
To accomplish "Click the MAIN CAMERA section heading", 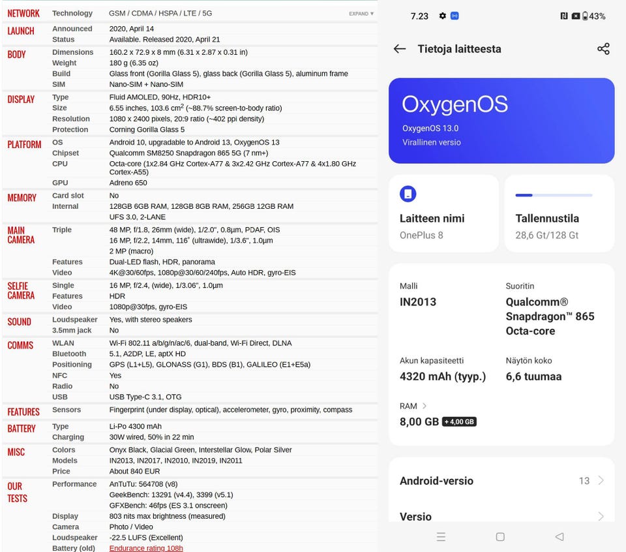I will (21, 235).
